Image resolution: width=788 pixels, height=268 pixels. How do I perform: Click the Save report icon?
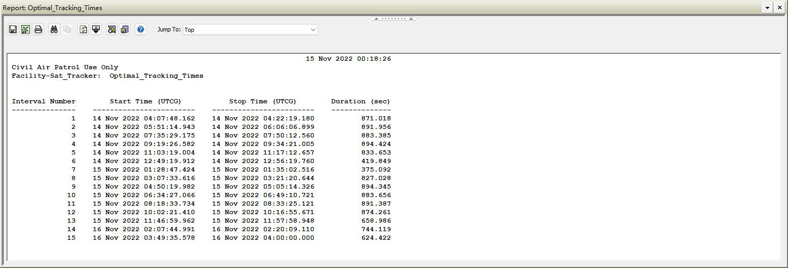[13, 30]
